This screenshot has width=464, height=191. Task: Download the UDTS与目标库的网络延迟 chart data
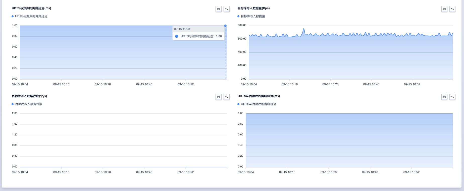click(x=444, y=97)
